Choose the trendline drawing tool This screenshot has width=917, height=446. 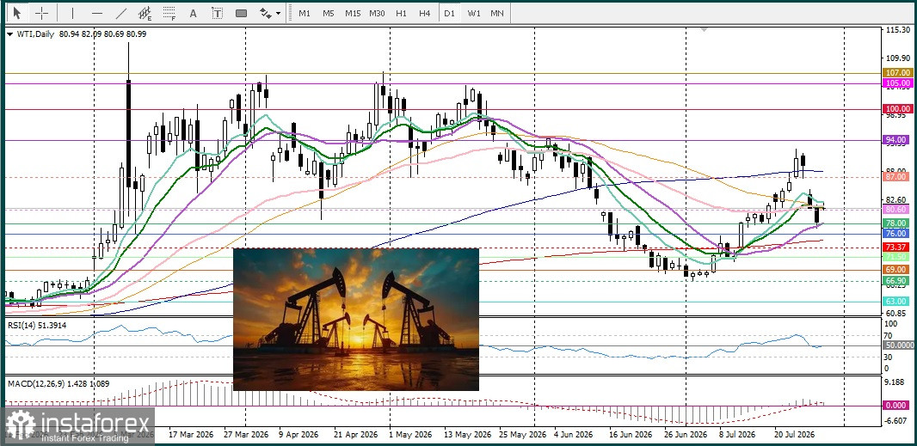(121, 13)
